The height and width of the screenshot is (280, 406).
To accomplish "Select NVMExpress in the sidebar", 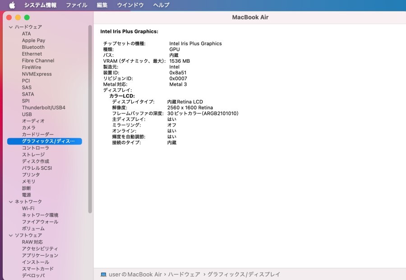I will (37, 74).
